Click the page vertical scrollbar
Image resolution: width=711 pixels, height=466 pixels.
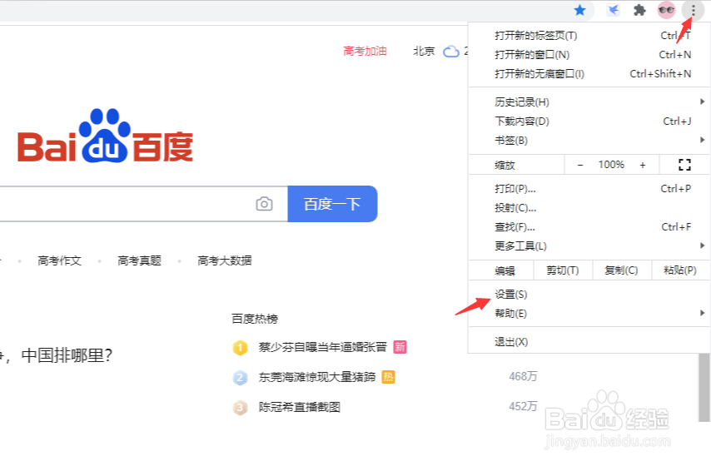(704, 388)
